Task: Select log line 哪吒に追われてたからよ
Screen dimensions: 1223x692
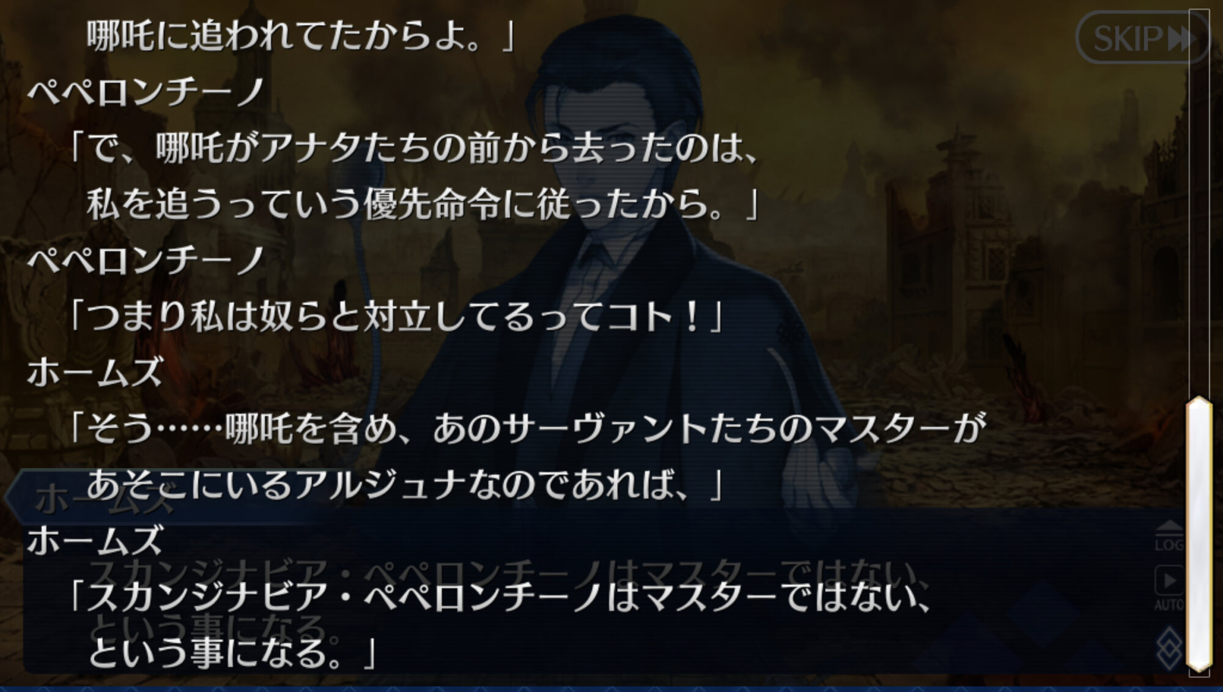Action: point(301,35)
